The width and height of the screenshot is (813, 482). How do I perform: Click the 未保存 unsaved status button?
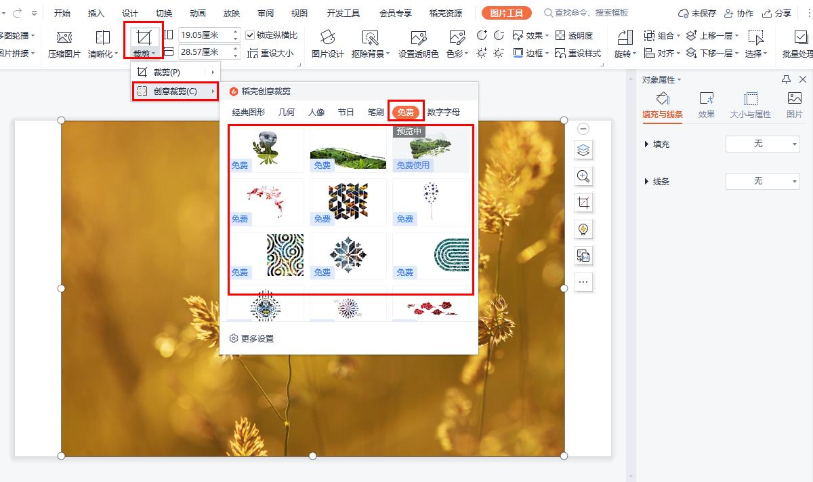tap(697, 13)
